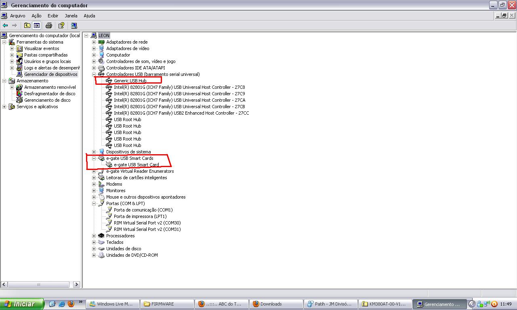Open the Properties toolbar icon with question mark
This screenshot has height=310, width=517.
click(x=61, y=25)
